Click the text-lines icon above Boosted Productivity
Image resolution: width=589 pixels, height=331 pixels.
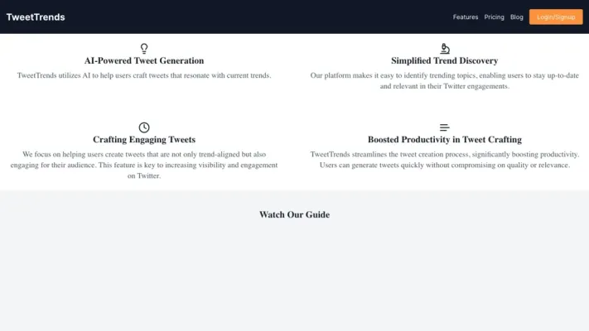pyautogui.click(x=445, y=127)
